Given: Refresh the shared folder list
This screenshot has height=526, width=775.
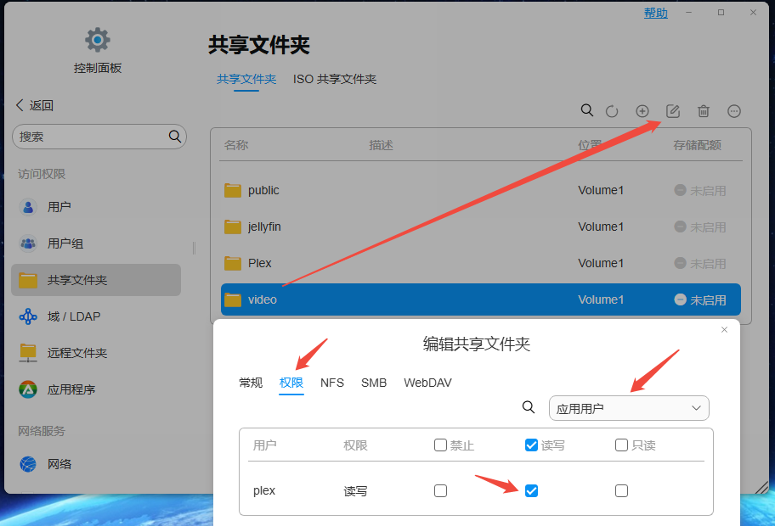Looking at the screenshot, I should [612, 111].
